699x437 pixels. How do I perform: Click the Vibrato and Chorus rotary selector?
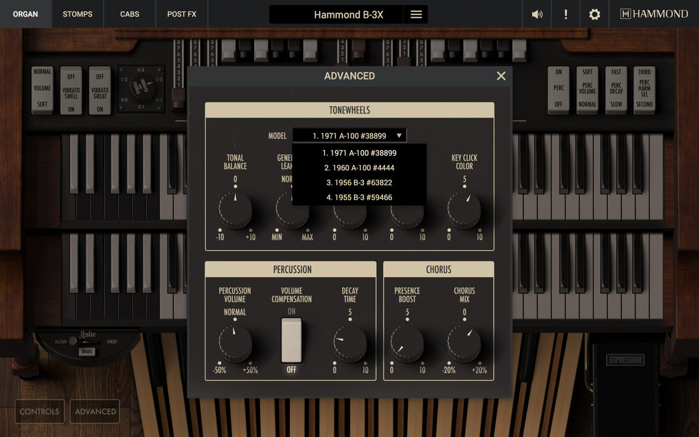(142, 88)
